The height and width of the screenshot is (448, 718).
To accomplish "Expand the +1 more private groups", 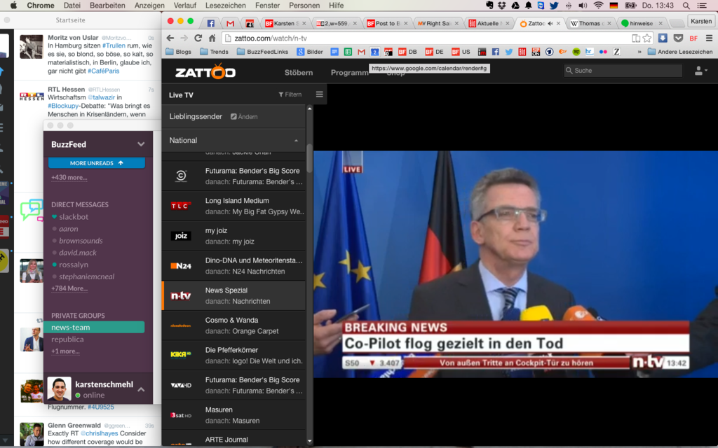I will pyautogui.click(x=65, y=351).
